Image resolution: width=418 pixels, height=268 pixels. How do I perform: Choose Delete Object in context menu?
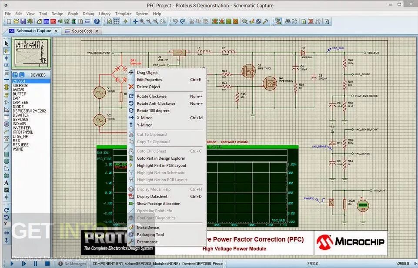pyautogui.click(x=167, y=87)
